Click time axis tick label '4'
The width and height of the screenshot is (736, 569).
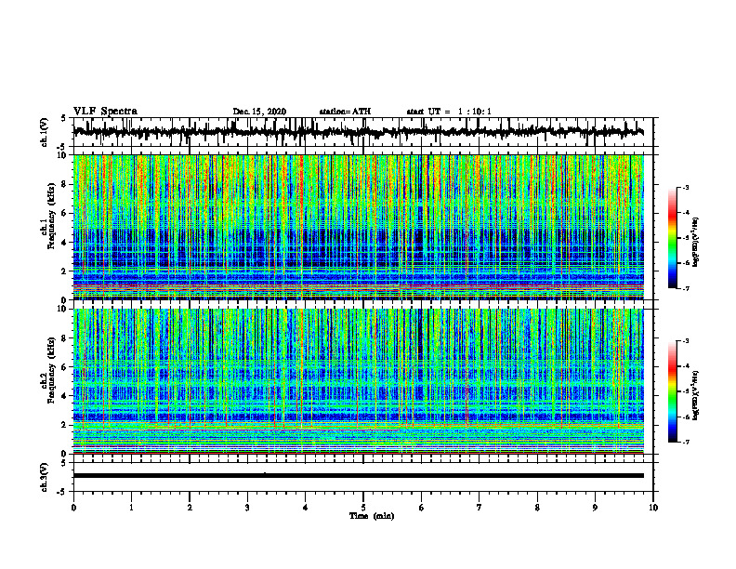click(x=306, y=508)
